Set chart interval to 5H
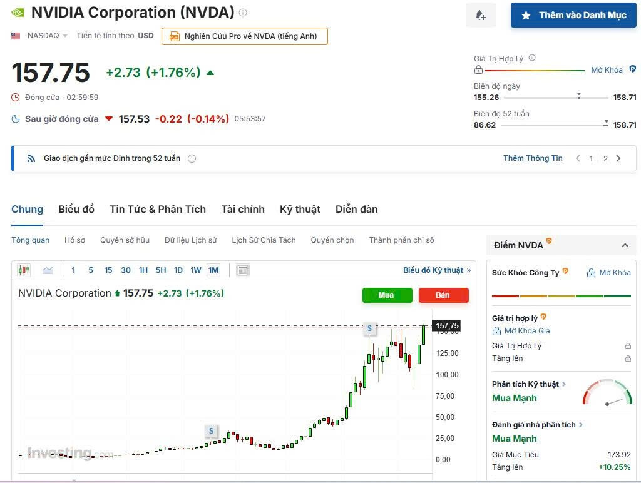This screenshot has height=483, width=641. pos(161,270)
